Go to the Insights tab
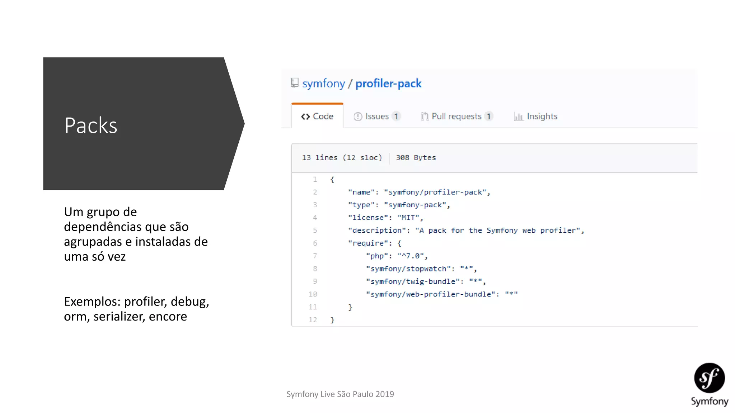The width and height of the screenshot is (735, 413). [535, 117]
